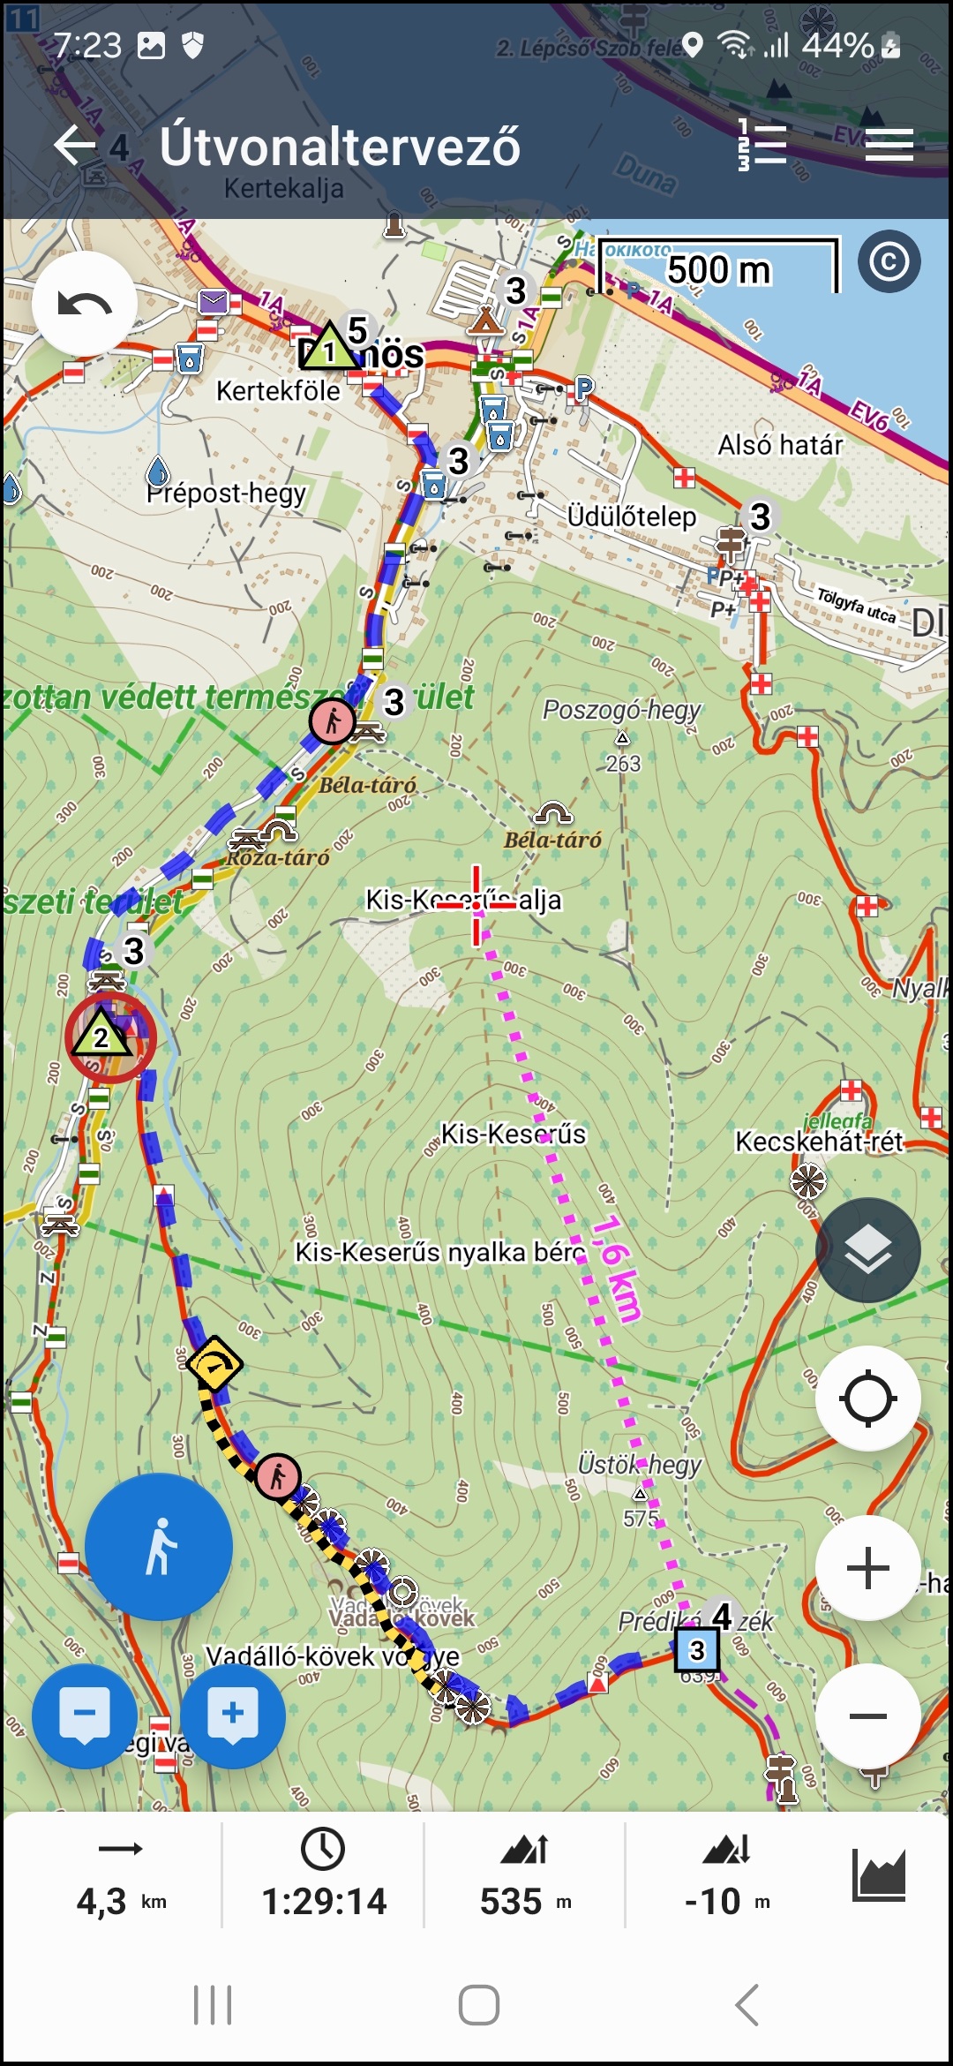953x2066 pixels.
Task: Open the copyright info button
Action: (889, 261)
